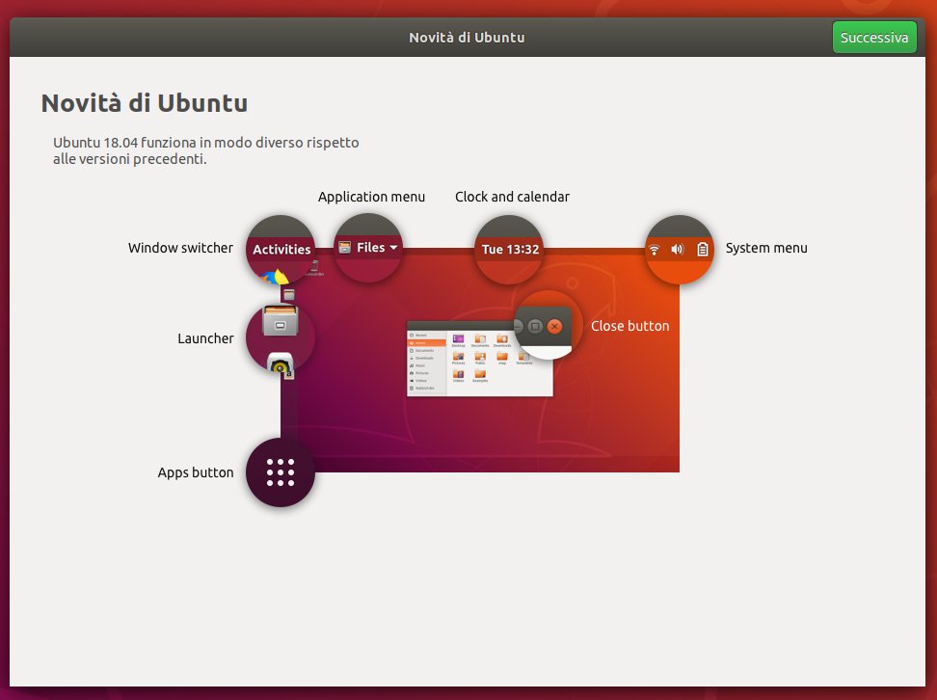Click the maximize button in the close button bubble
937x700 pixels.
pyautogui.click(x=535, y=327)
